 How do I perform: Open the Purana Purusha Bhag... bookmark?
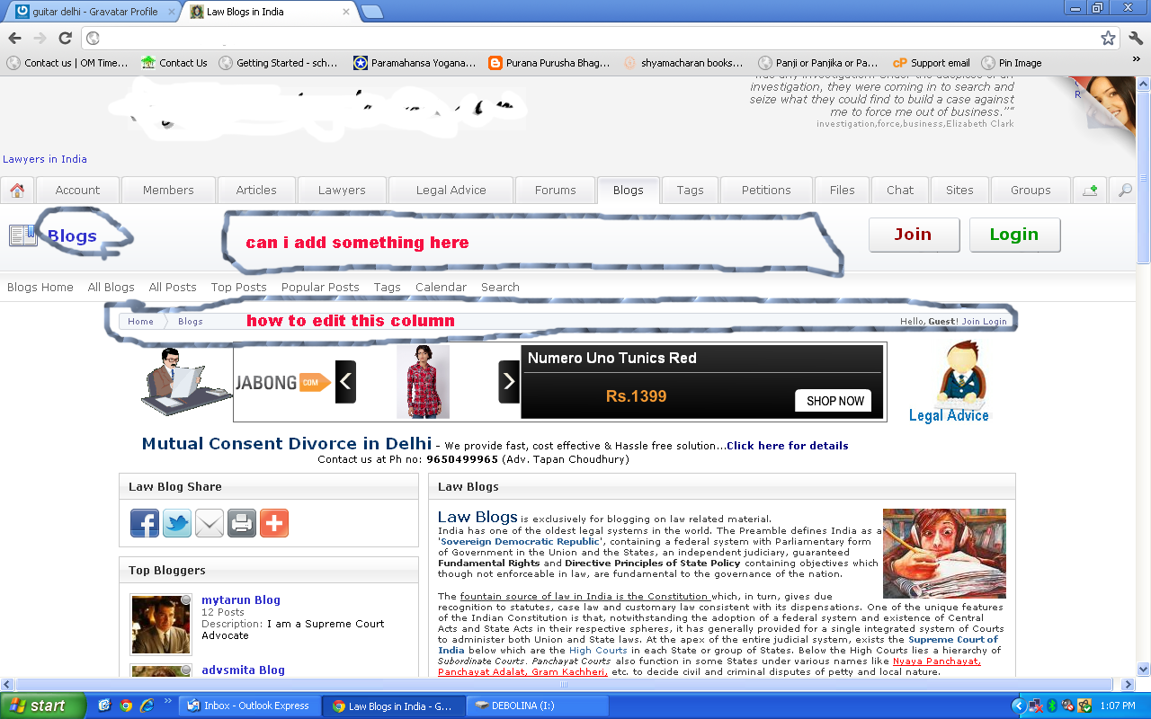tap(549, 63)
